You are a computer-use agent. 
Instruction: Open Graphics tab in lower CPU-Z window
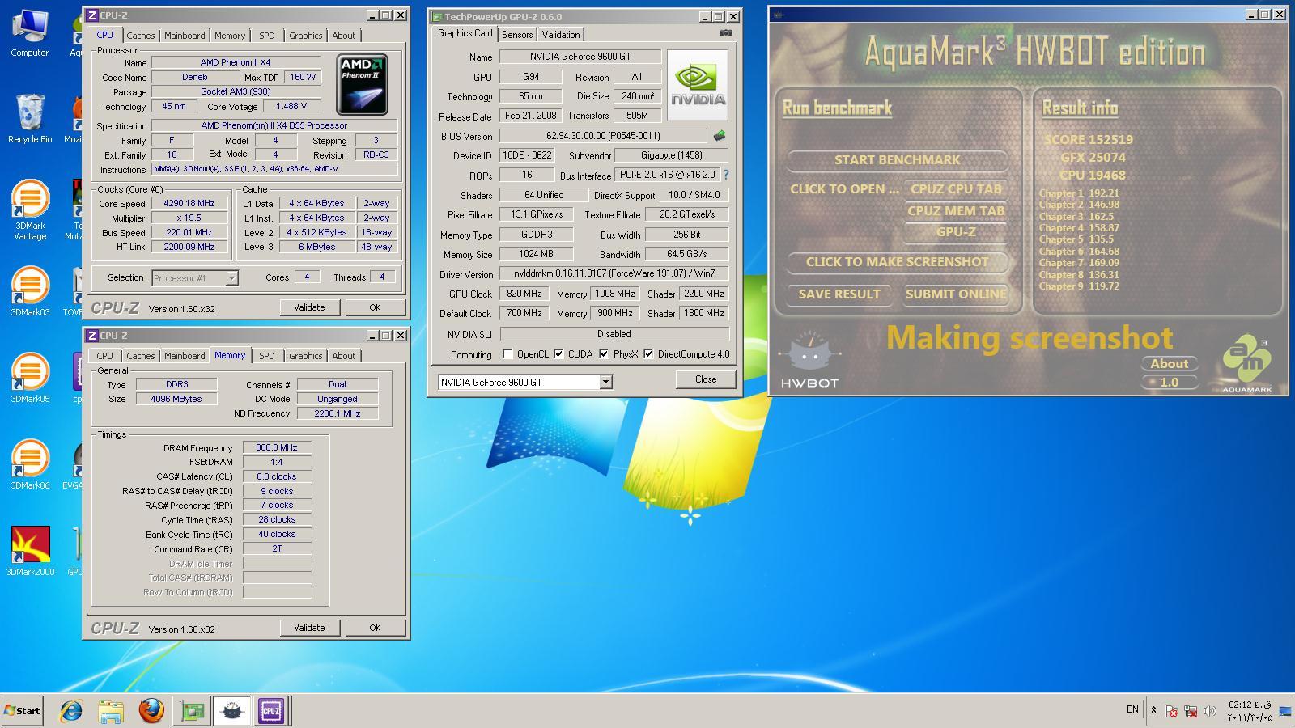pos(305,356)
